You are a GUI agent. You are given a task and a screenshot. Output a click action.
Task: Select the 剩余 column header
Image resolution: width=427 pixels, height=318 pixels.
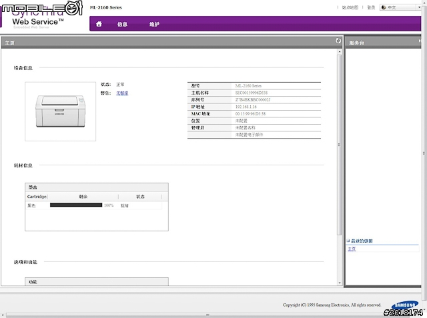click(x=83, y=197)
